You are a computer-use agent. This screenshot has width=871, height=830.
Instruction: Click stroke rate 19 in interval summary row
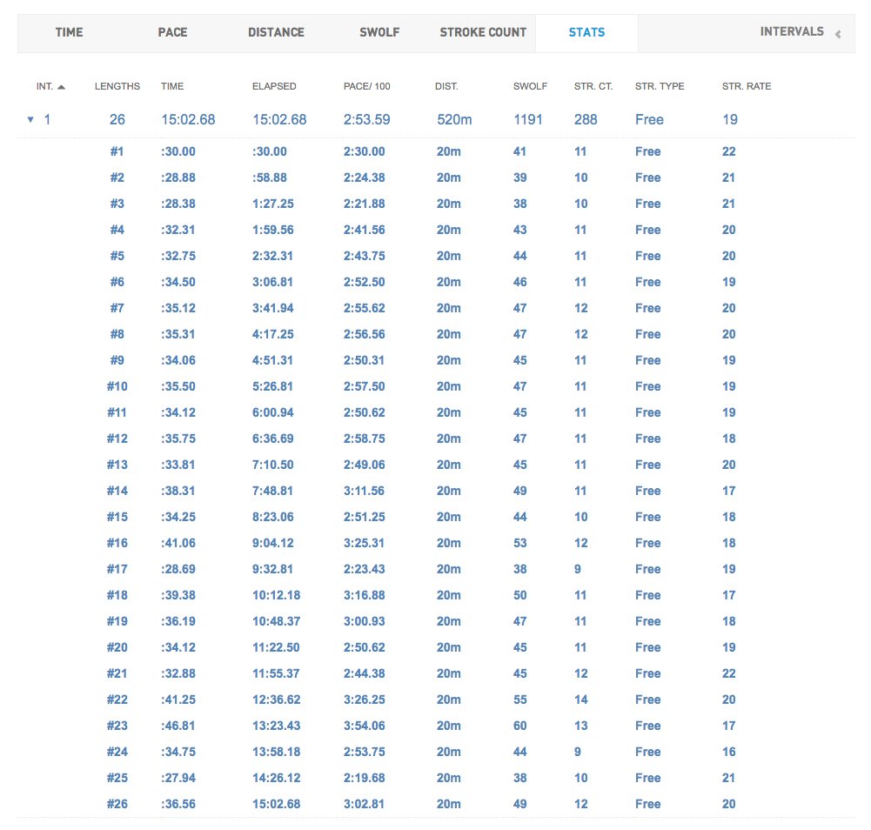click(730, 119)
